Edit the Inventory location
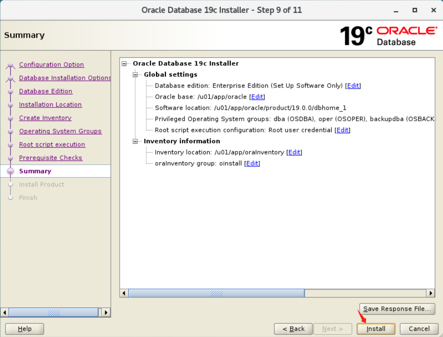 [x=294, y=152]
